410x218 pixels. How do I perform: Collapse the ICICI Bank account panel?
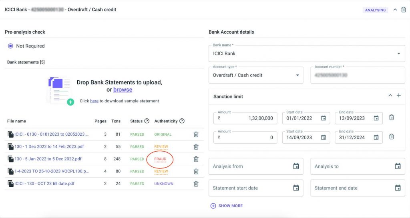(395, 10)
